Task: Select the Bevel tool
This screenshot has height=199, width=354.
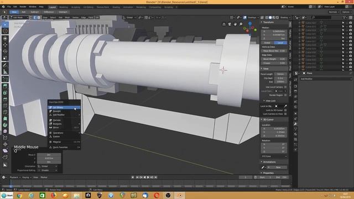Action: click(x=5, y=99)
